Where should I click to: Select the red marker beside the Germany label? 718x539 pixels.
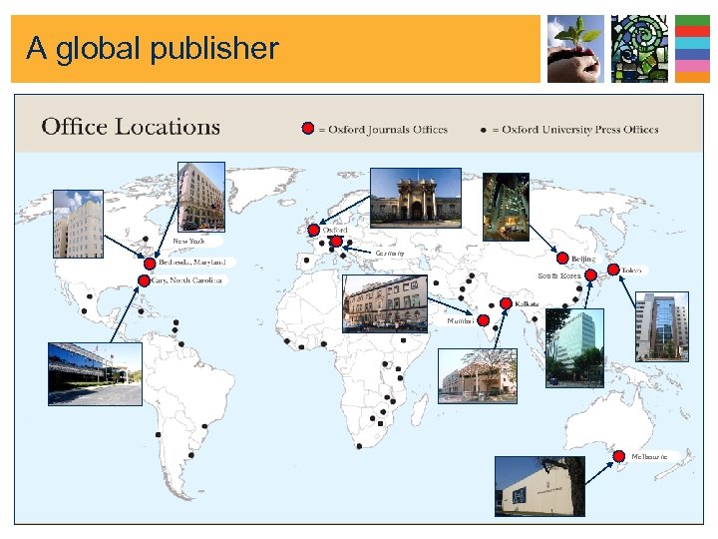coord(336,242)
